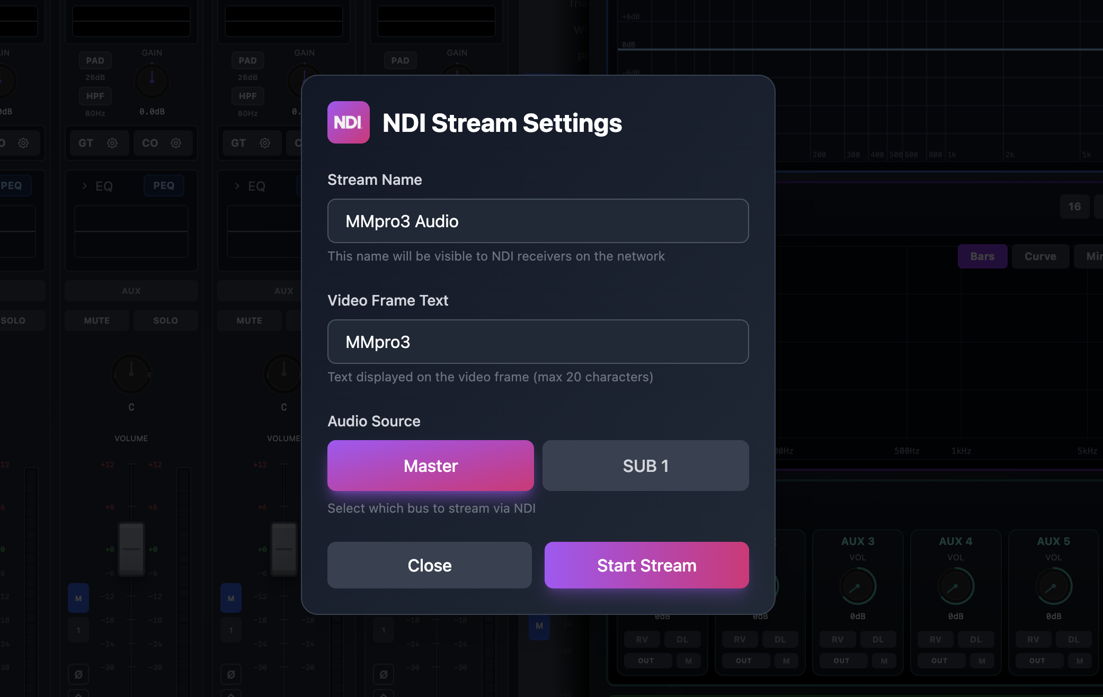
Task: Switch to the Curve view tab
Action: click(1040, 256)
